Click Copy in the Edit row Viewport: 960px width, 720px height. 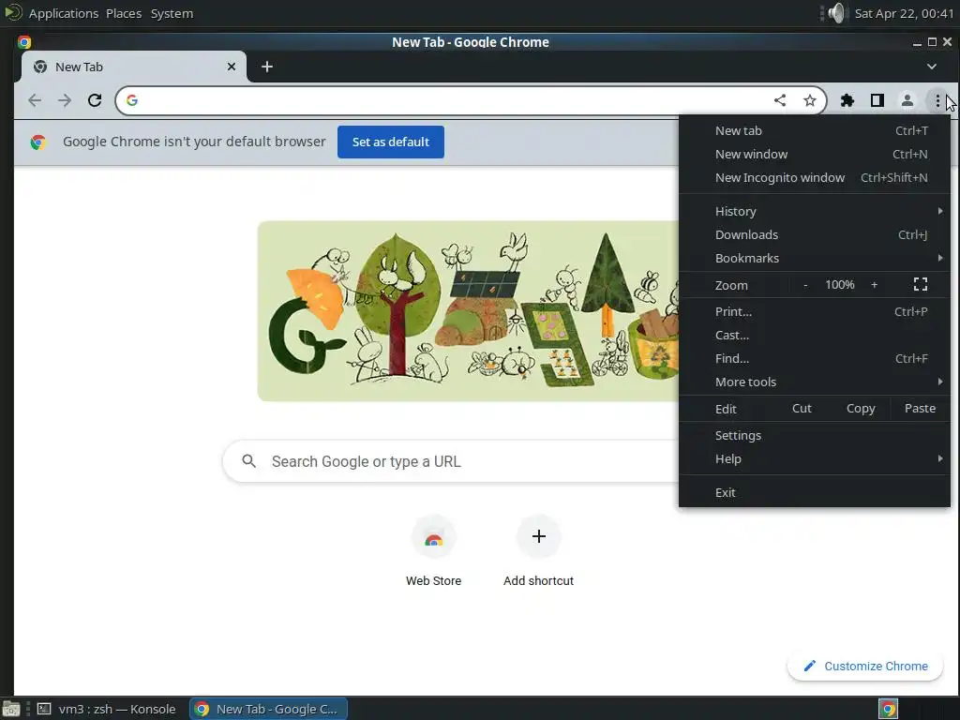tap(861, 409)
